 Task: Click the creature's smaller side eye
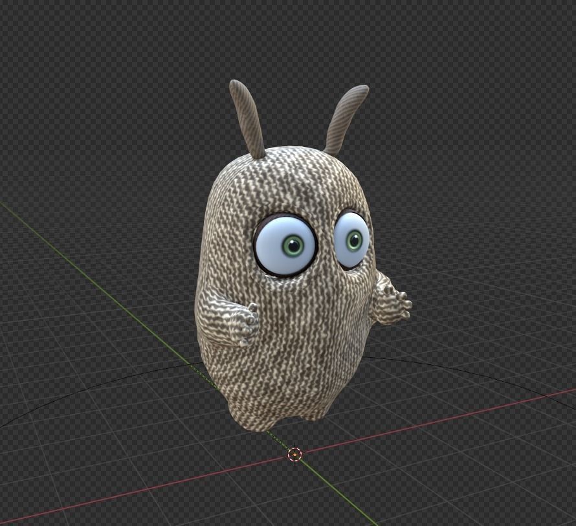click(351, 239)
